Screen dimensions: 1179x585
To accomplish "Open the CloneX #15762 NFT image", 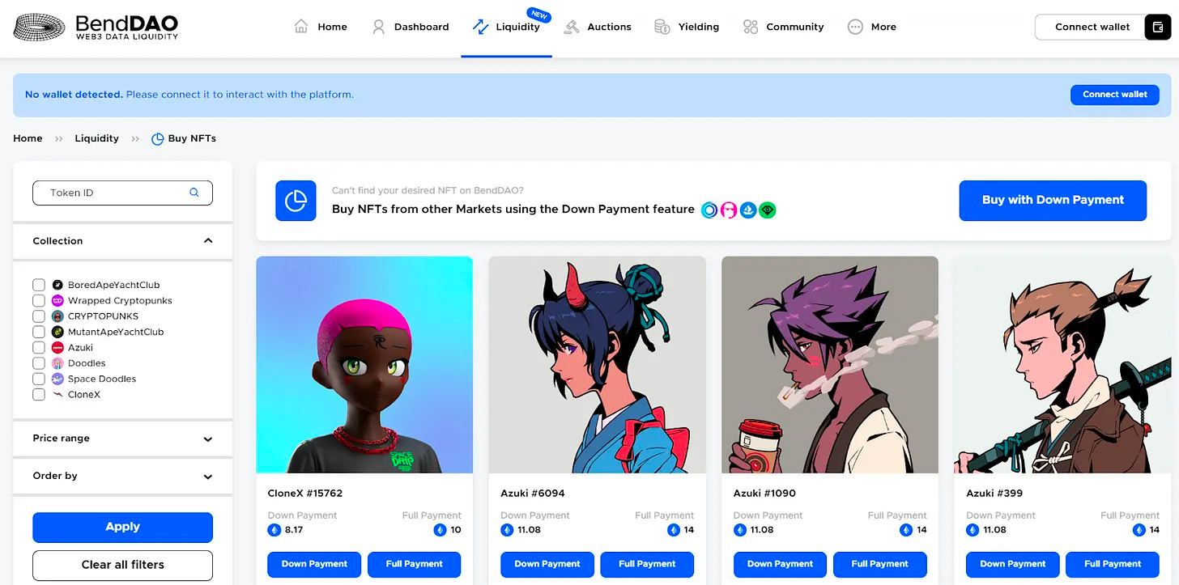I will [364, 365].
